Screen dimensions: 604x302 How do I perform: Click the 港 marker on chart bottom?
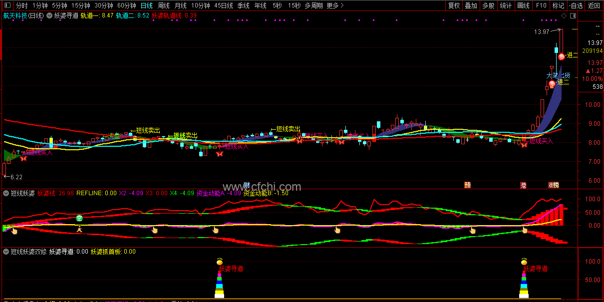[523, 185]
